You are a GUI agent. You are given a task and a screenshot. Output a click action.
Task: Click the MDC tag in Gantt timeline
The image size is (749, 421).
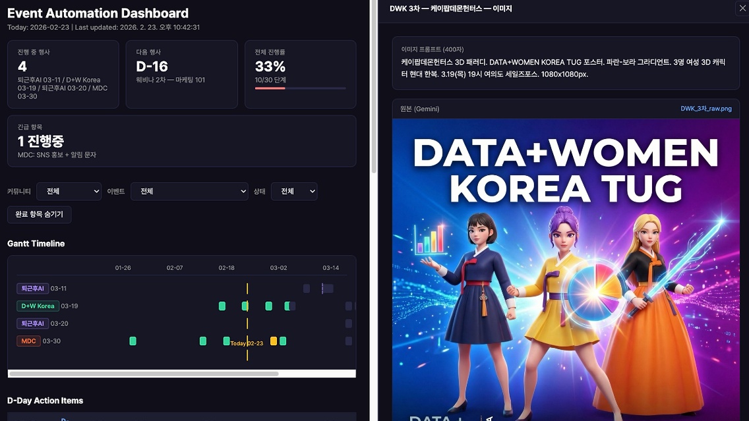28,341
